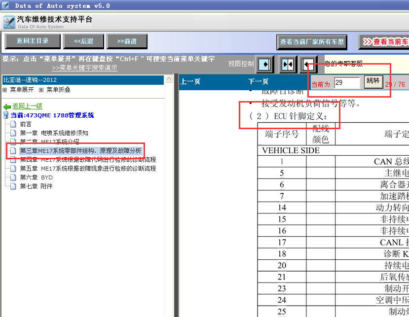Viewport: 409px width, 317px height.
Task: Open the >>菜单关键字搜索演示 link
Action: point(84,68)
